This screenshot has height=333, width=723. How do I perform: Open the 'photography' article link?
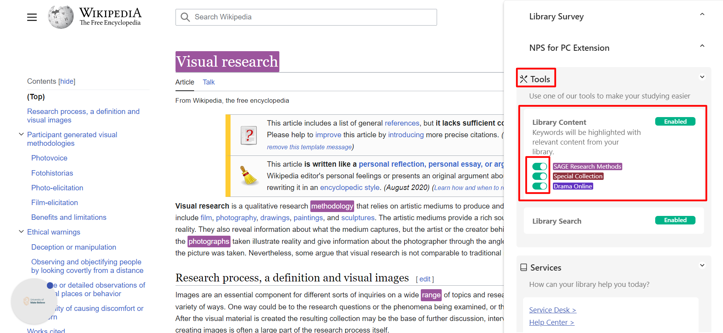pyautogui.click(x=236, y=217)
